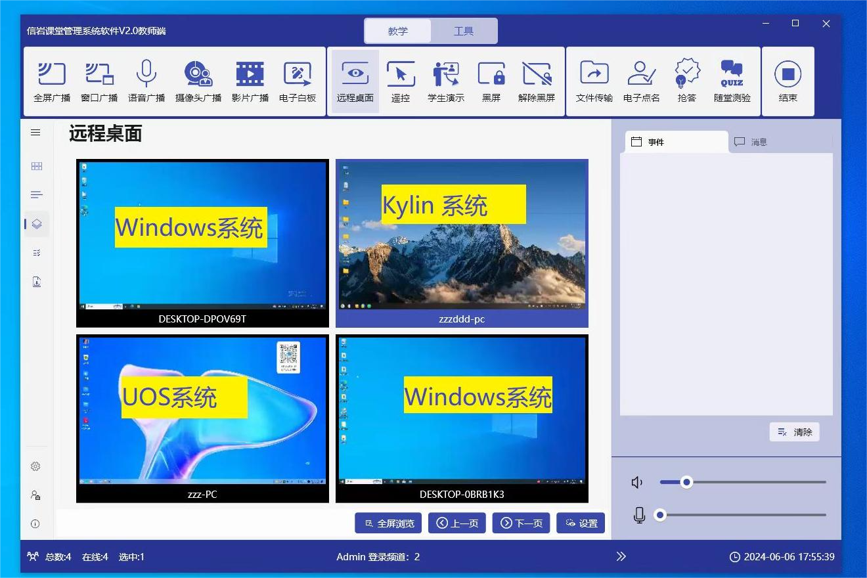Start electronic roll call (电子点名)

(642, 82)
